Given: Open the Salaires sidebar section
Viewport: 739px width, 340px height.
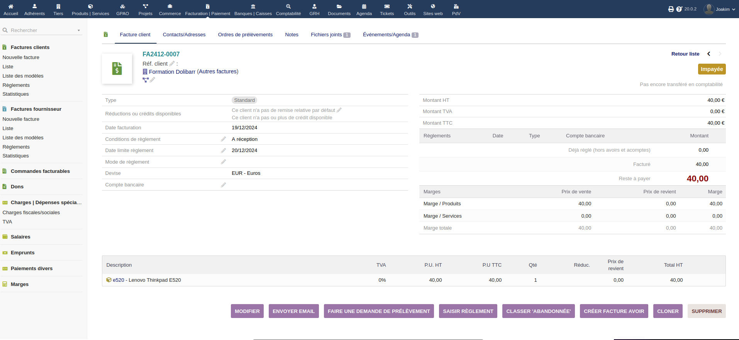Looking at the screenshot, I should pos(20,237).
